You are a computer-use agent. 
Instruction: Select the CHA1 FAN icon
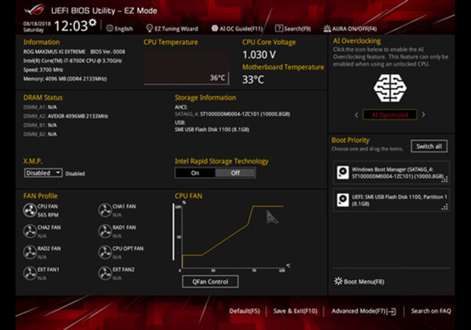(x=105, y=210)
